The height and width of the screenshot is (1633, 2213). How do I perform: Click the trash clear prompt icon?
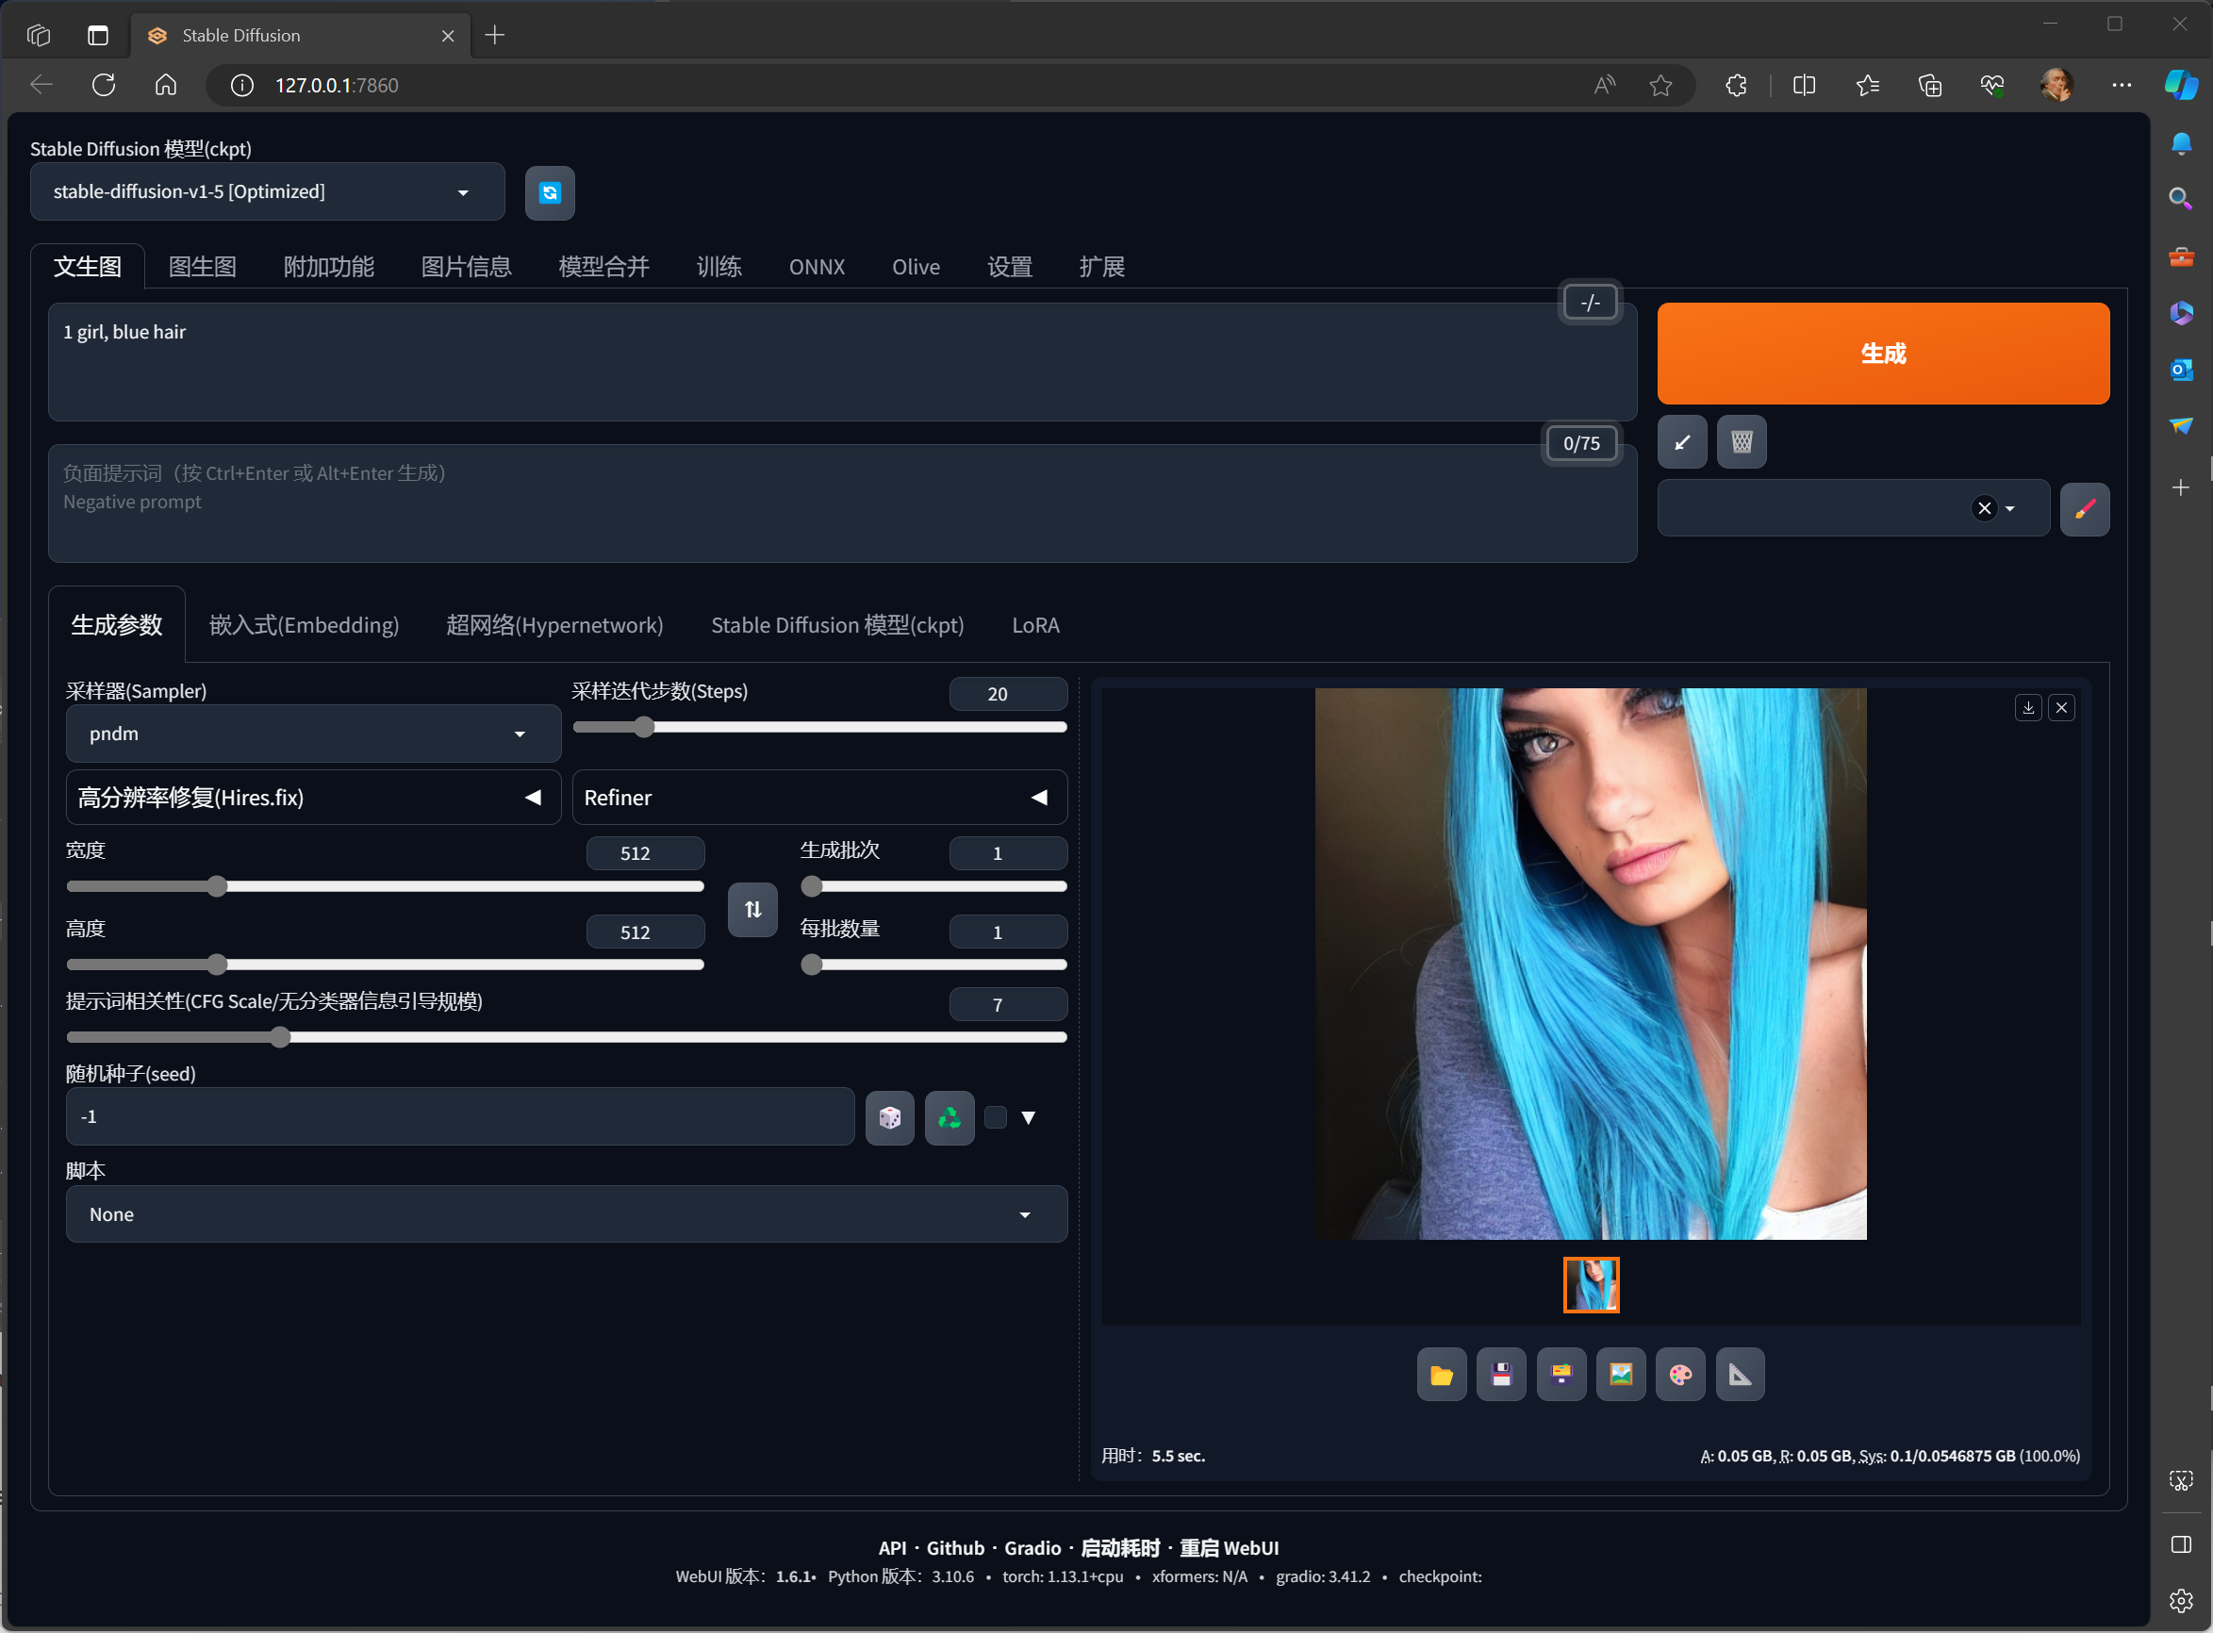pyautogui.click(x=1742, y=442)
